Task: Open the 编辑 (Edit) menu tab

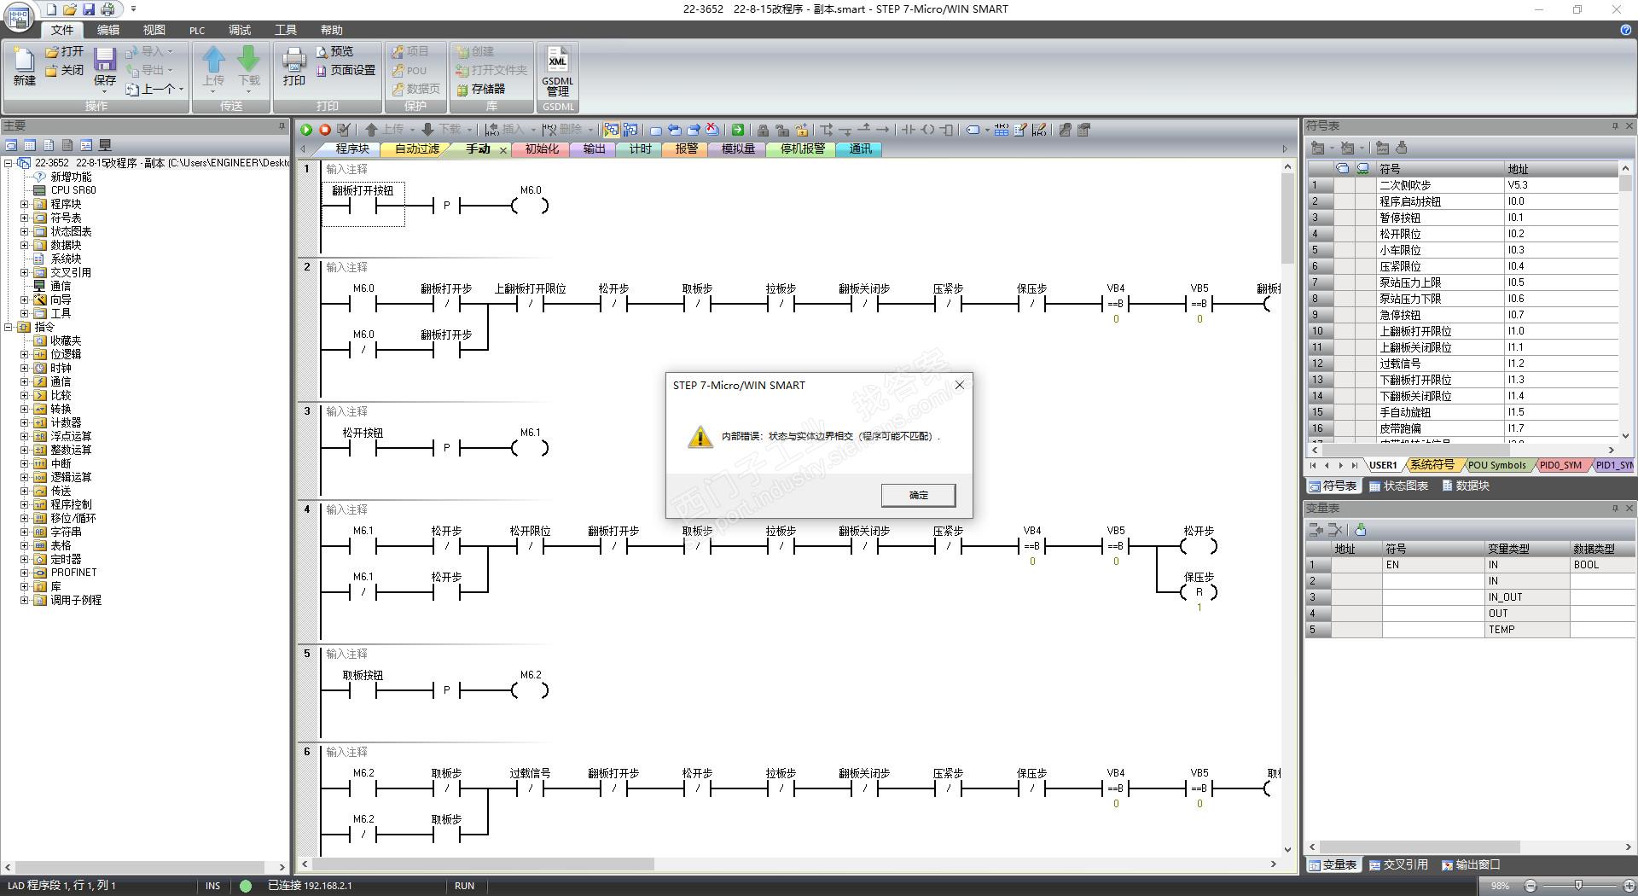Action: tap(108, 30)
